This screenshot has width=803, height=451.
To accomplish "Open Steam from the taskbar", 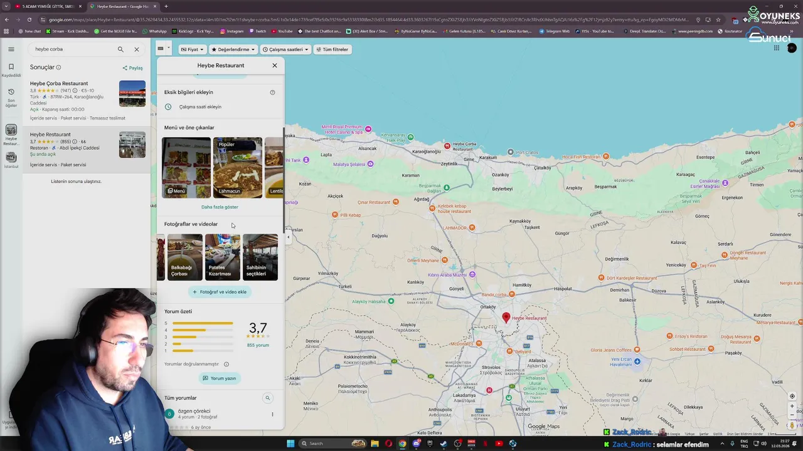I will pyautogui.click(x=444, y=443).
